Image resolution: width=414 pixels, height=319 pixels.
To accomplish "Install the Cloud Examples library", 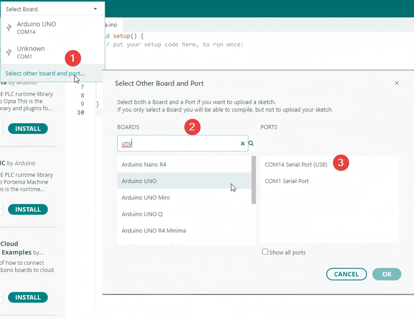I will point(28,298).
